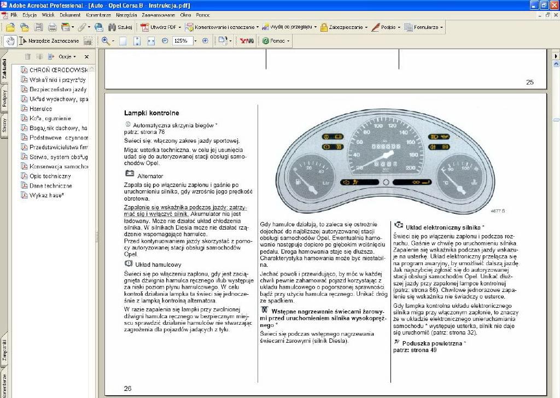The width and height of the screenshot is (560, 398).
Task: Click the Komentowanie i oznaczanie icon
Action: pyautogui.click(x=189, y=27)
